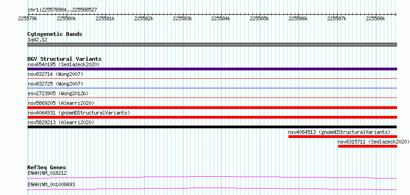This screenshot has width=410, height=195.
Task: Select nsv6315711 (Sedlazeck2020) variant label
Action: (374, 142)
